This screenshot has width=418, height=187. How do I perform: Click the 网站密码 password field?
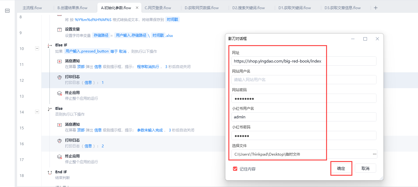[304, 98]
